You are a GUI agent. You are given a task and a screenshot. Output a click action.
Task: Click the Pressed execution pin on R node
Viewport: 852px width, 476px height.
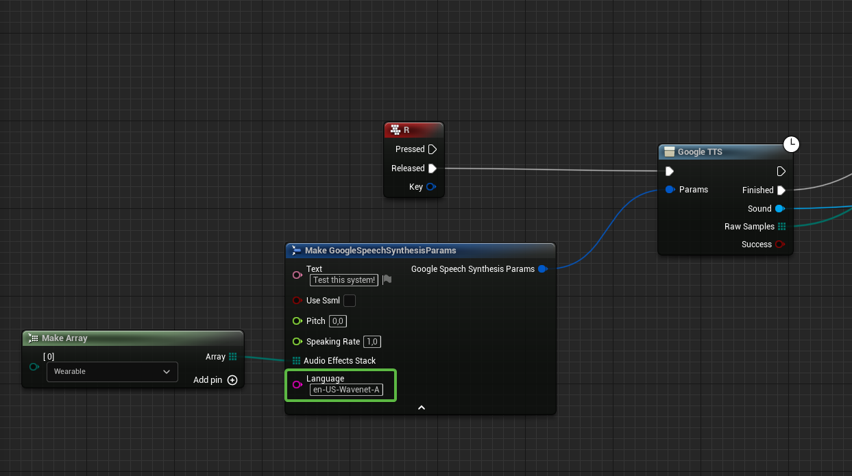tap(433, 149)
